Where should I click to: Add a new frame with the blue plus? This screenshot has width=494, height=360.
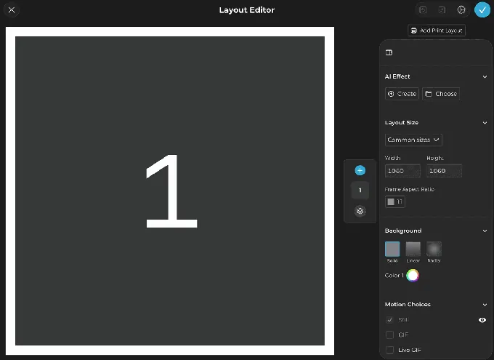(360, 170)
